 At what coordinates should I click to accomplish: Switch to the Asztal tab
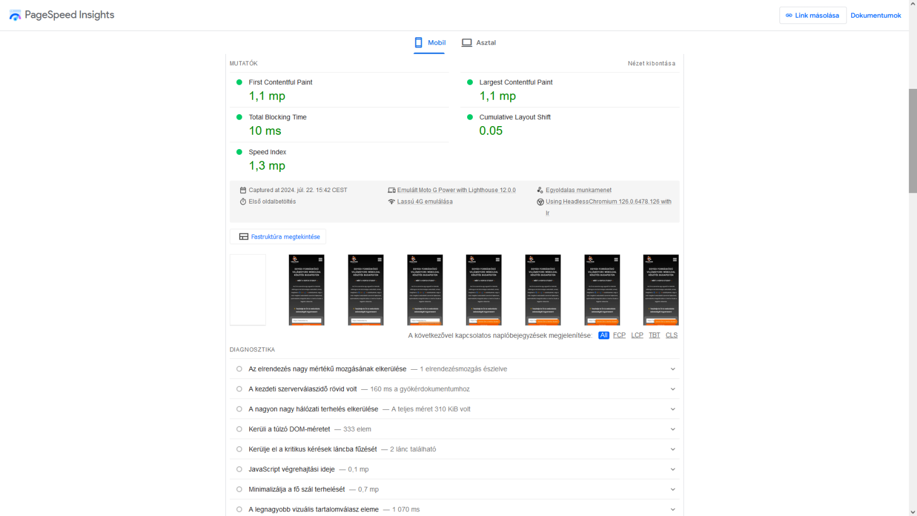tap(479, 43)
